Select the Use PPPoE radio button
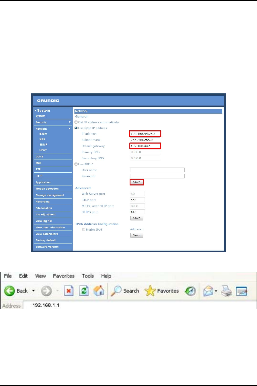 pyautogui.click(x=76, y=164)
